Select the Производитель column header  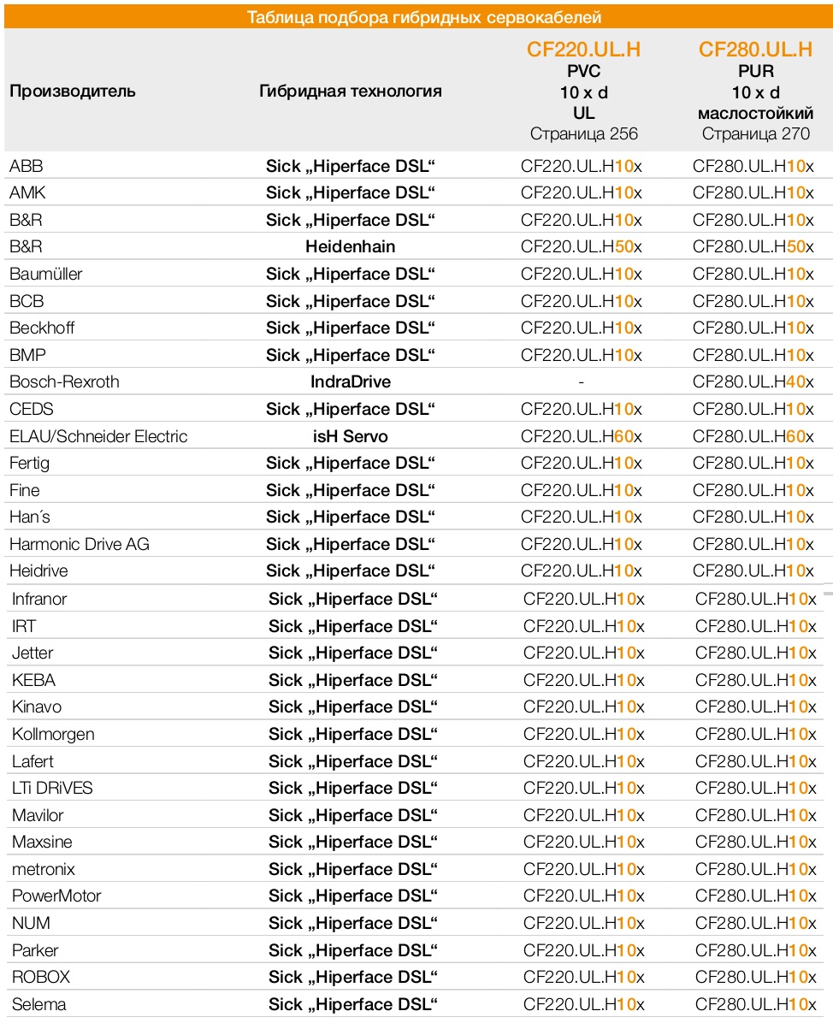click(73, 92)
